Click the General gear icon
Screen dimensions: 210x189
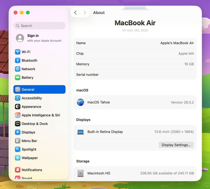[18, 89]
